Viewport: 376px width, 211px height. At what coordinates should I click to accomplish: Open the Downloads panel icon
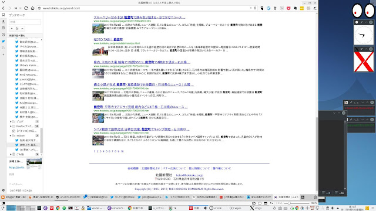[x=4, y=21]
